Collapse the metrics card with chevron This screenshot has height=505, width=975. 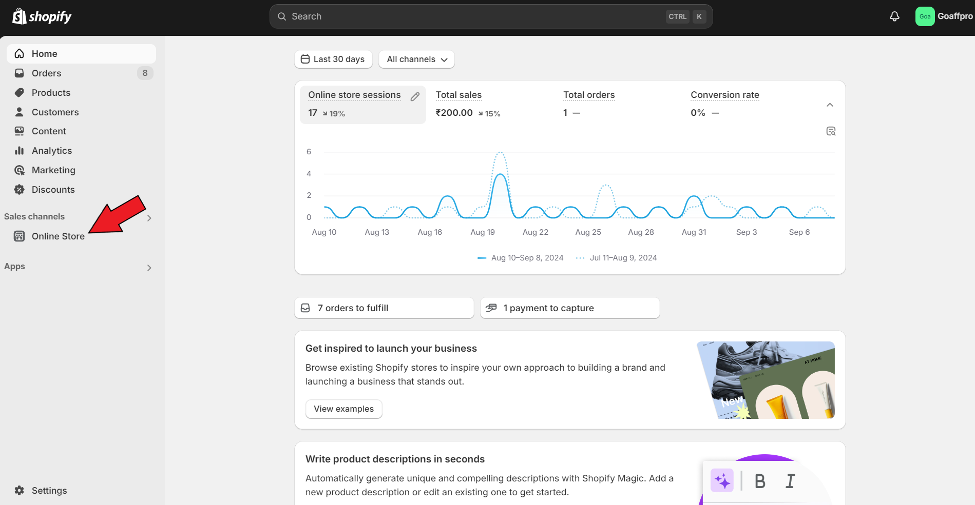coord(830,105)
